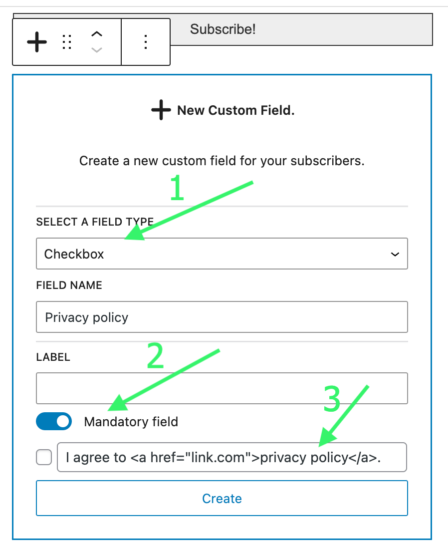Toggle the Mandatory field switch off

point(54,421)
